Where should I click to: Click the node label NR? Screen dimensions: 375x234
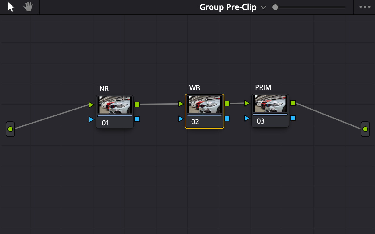(x=104, y=89)
